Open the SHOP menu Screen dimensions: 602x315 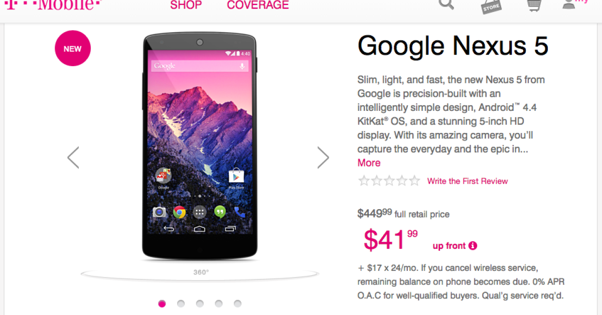coord(186,5)
